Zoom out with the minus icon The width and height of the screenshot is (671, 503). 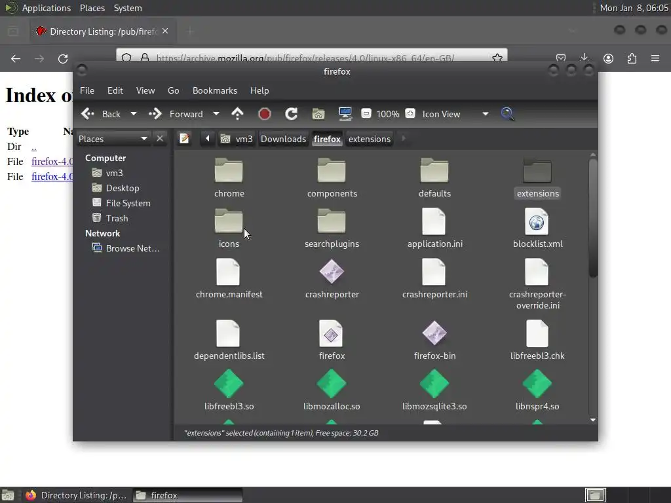coord(366,114)
